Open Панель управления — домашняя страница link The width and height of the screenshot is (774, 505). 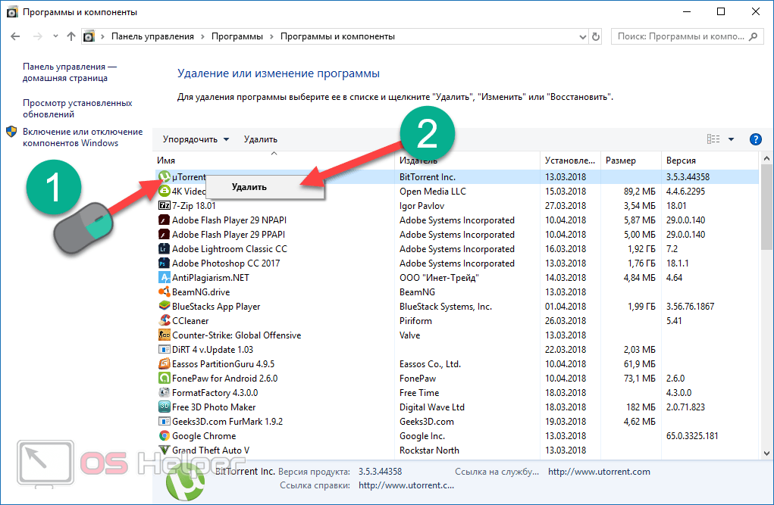pos(70,72)
